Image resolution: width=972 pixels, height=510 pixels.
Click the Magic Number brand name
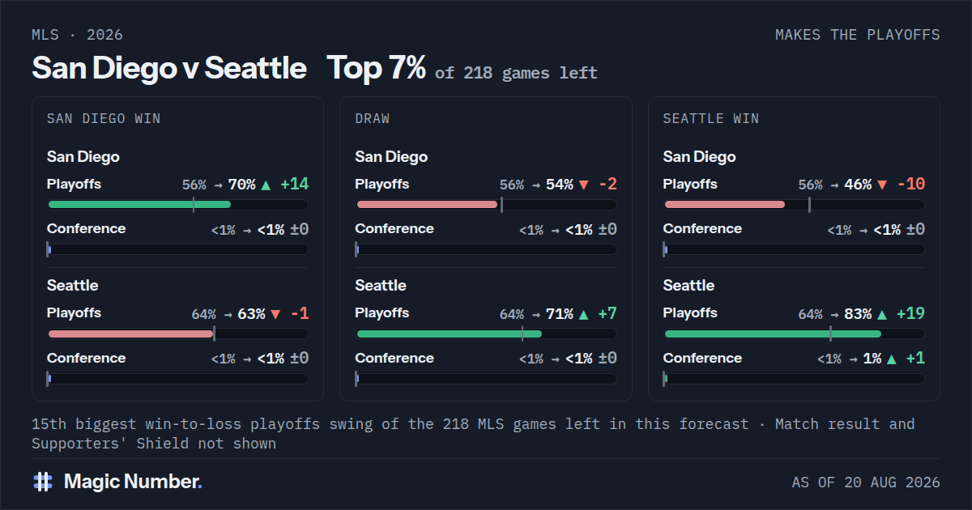[x=133, y=482]
